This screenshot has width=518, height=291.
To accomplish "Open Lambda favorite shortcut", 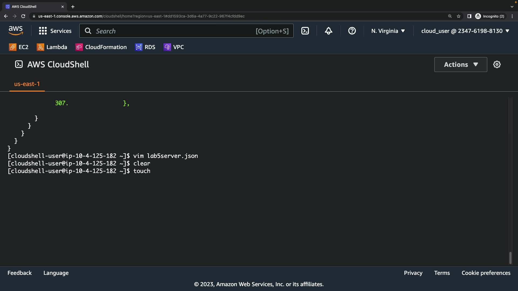I will [52, 47].
